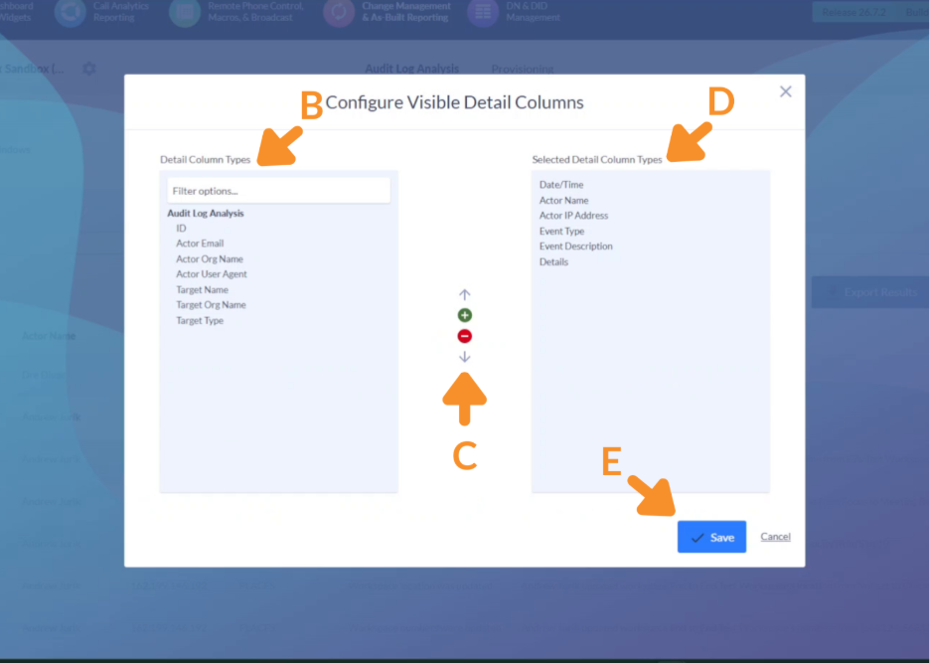Select Actor Org Name column type
Screen dimensions: 930x663
210,258
